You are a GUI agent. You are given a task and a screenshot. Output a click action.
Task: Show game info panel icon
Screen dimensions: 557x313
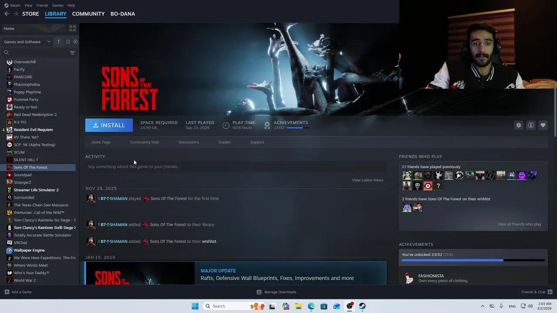coord(530,125)
